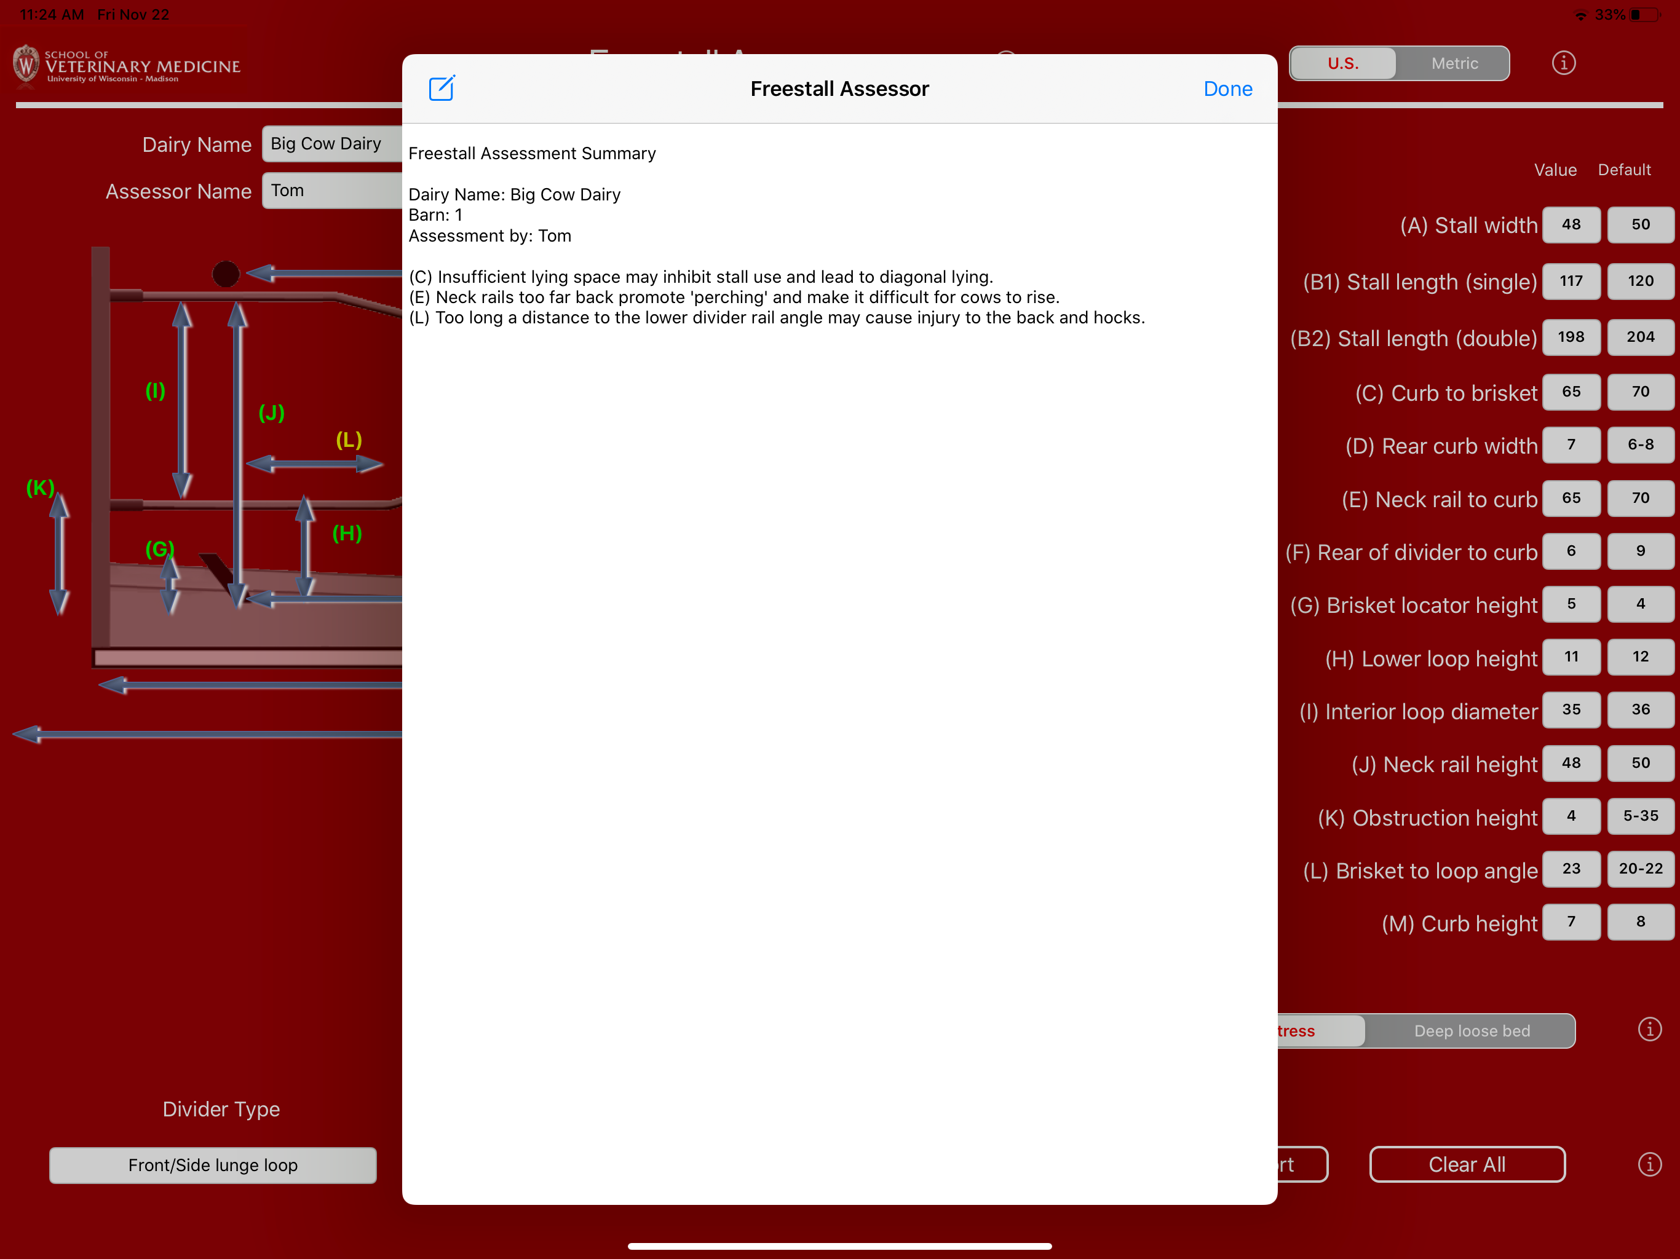Edit Stall length single value 117
1680x1259 pixels.
pos(1571,281)
